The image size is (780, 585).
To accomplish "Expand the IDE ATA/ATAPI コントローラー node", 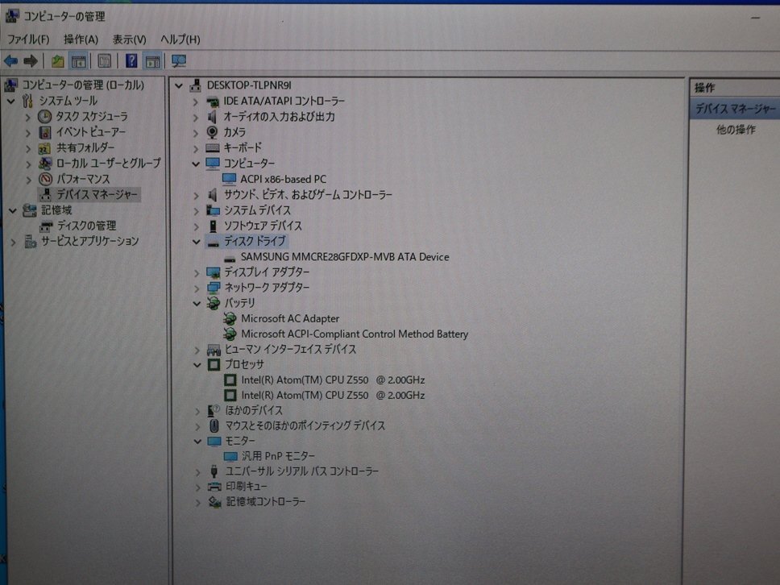I will (196, 102).
